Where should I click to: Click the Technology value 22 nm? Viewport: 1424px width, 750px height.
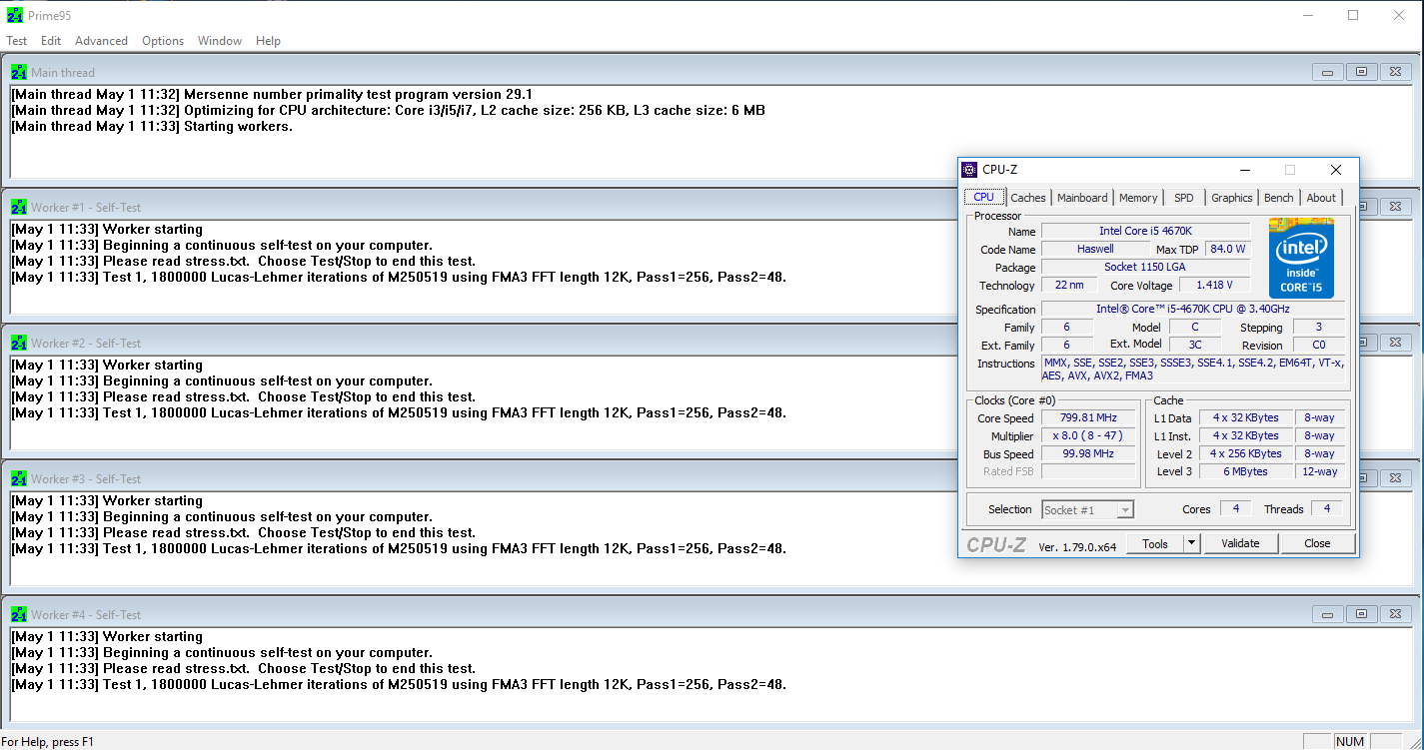(x=1068, y=285)
